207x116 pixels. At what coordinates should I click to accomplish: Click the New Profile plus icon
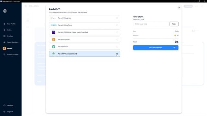point(4,24)
